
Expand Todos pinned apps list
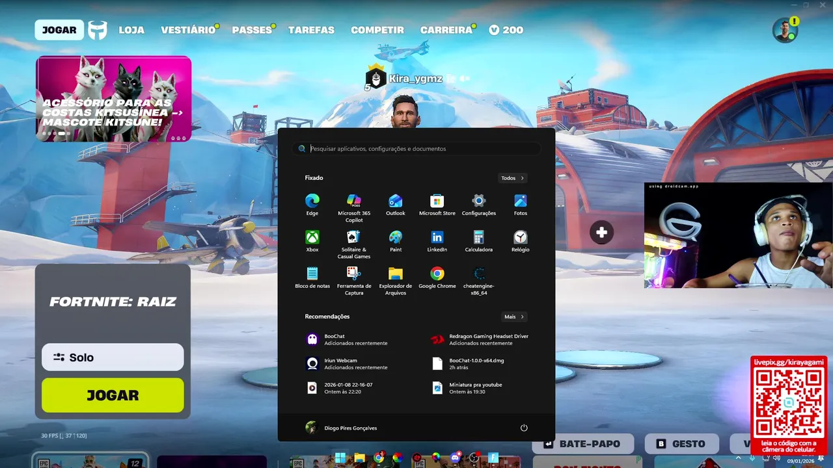[513, 178]
